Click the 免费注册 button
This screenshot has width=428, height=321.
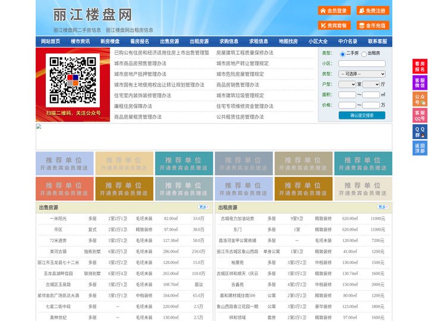[x=373, y=11]
